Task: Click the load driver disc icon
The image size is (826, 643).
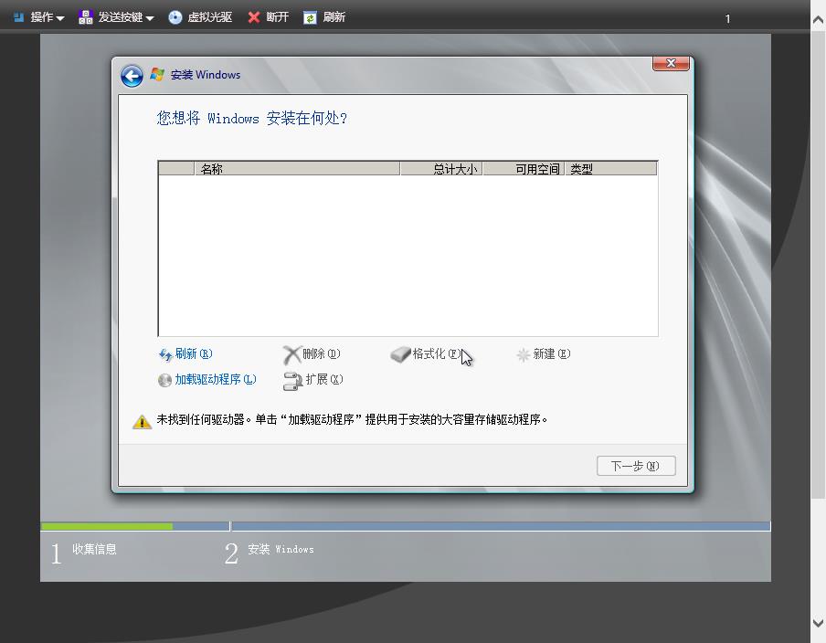Action: click(164, 380)
